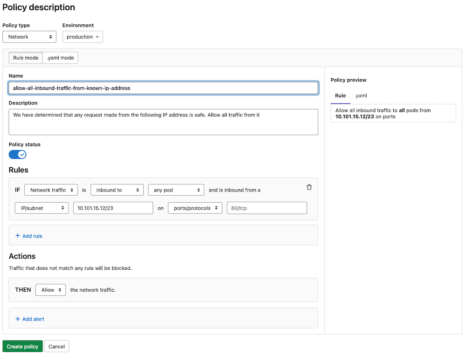
Task: Delete the inbound traffic rule
Action: coord(309,187)
